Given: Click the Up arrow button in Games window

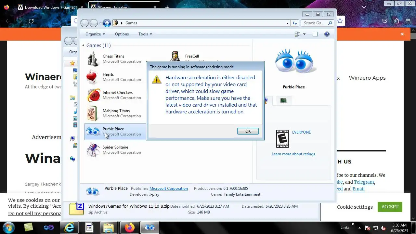Looking at the screenshot, I should (x=107, y=23).
